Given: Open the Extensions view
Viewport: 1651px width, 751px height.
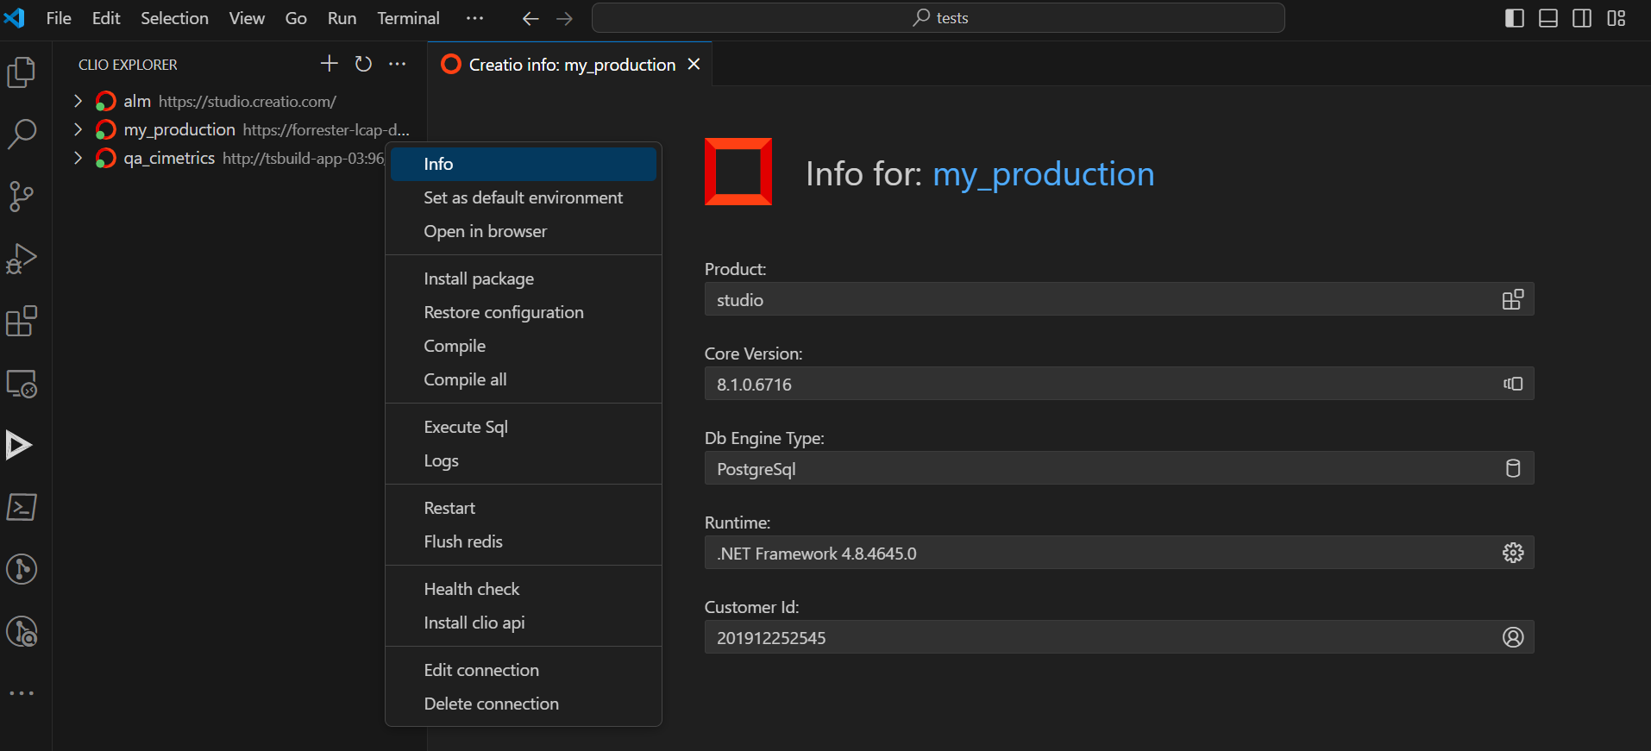Looking at the screenshot, I should 22,321.
